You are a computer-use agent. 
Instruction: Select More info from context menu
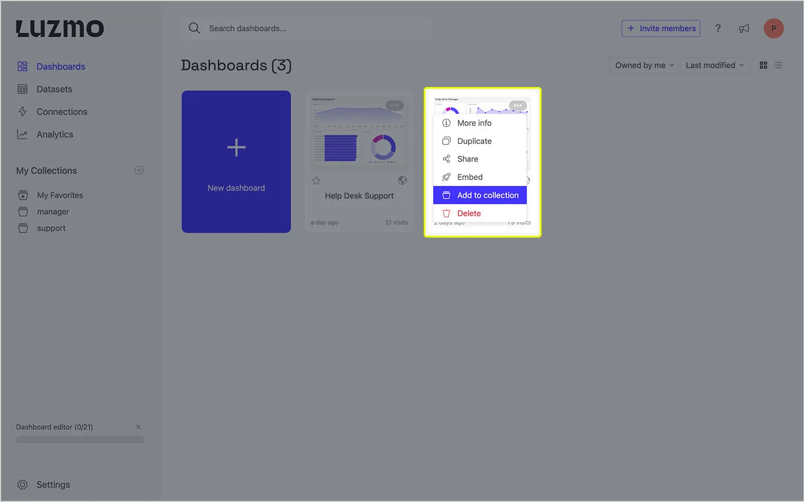[480, 123]
